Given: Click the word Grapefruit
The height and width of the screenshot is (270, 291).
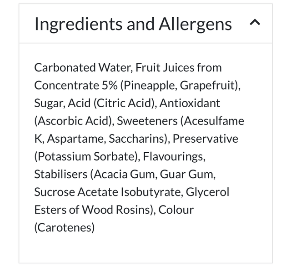Looking at the screenshot, I should [x=208, y=85].
